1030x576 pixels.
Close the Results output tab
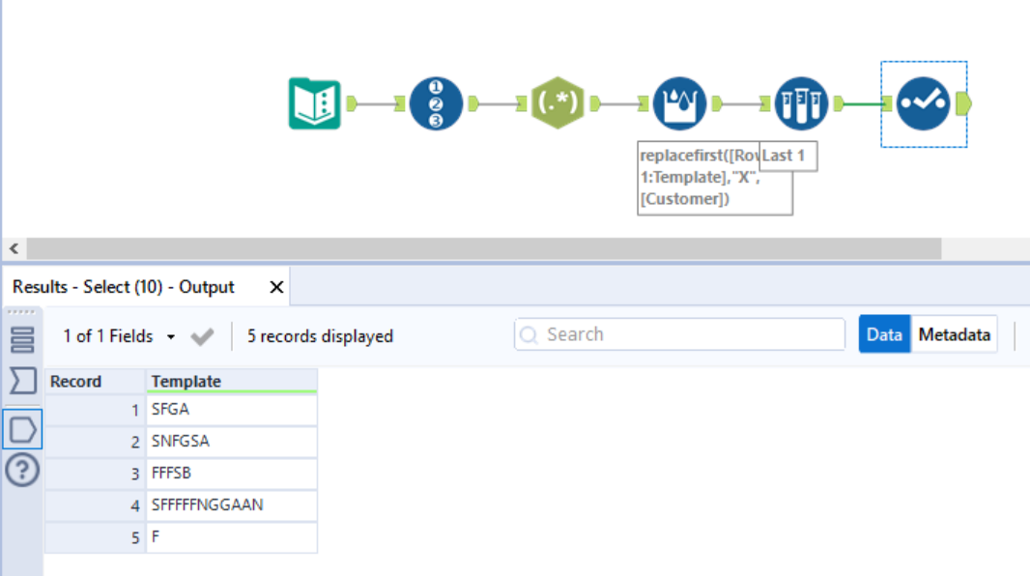coord(276,287)
